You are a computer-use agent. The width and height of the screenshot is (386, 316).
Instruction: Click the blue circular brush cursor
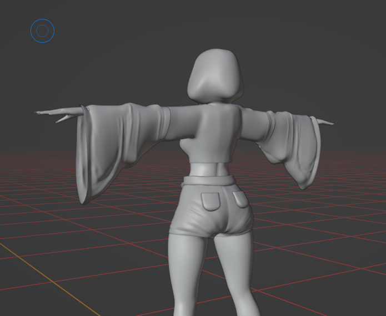42,30
